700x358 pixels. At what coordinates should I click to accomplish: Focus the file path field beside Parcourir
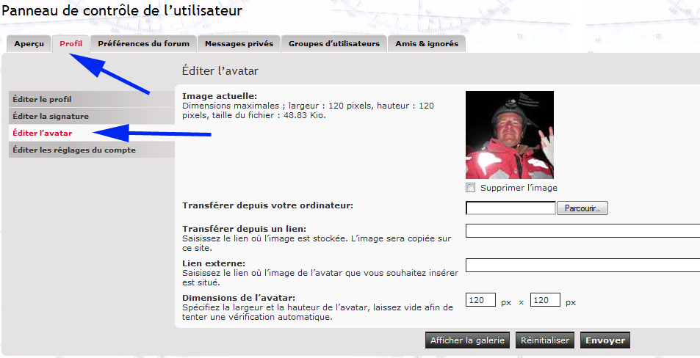pyautogui.click(x=510, y=208)
